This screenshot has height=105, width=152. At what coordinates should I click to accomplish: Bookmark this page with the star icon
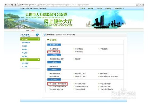pos(137,5)
